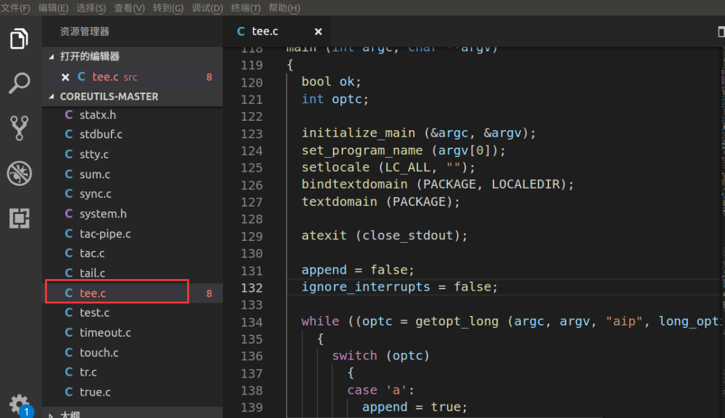Click the C icon beside statx.h
725x418 pixels.
68,115
